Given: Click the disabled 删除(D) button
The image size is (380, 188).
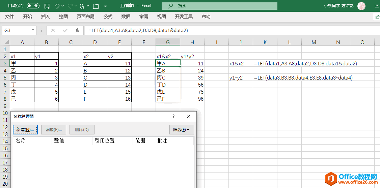Looking at the screenshot, I should [82, 130].
